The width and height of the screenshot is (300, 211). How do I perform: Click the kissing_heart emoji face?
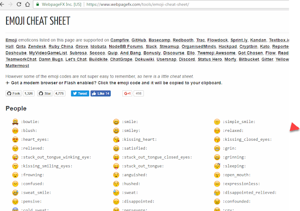pos(116,139)
